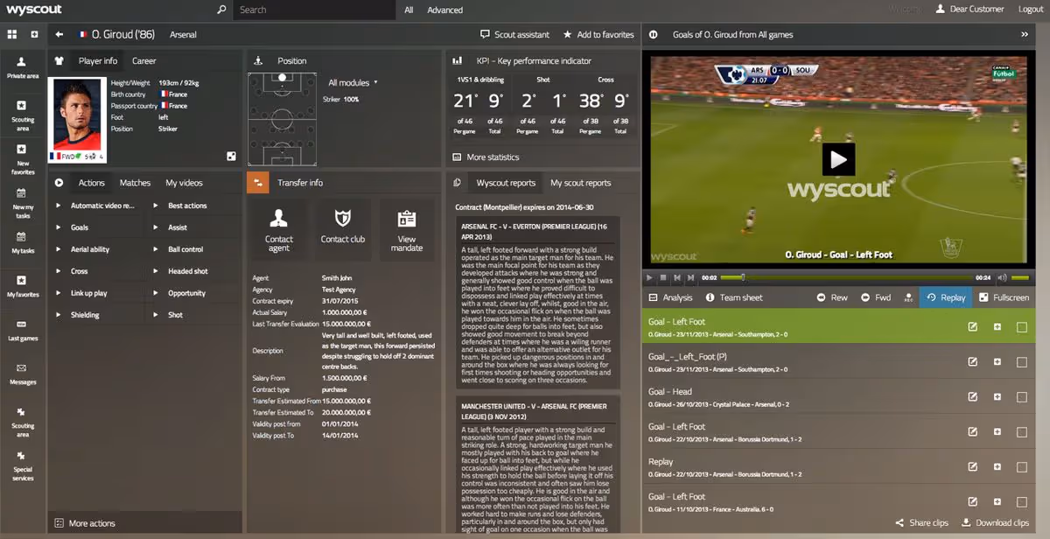Expand the Aerial ability action
This screenshot has height=539, width=1050.
(x=90, y=249)
